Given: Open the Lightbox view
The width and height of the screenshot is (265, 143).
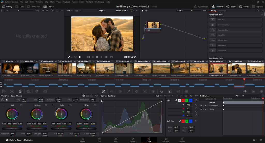Looking at the screenshot, I should point(258,6).
